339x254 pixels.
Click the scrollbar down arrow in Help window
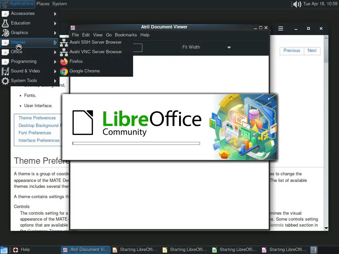tap(326, 228)
